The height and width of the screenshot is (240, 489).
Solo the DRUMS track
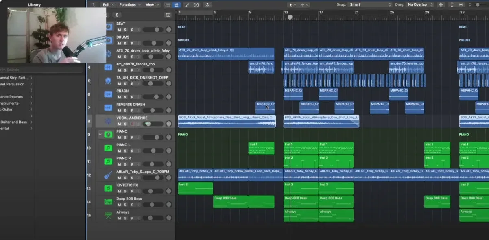125,43
